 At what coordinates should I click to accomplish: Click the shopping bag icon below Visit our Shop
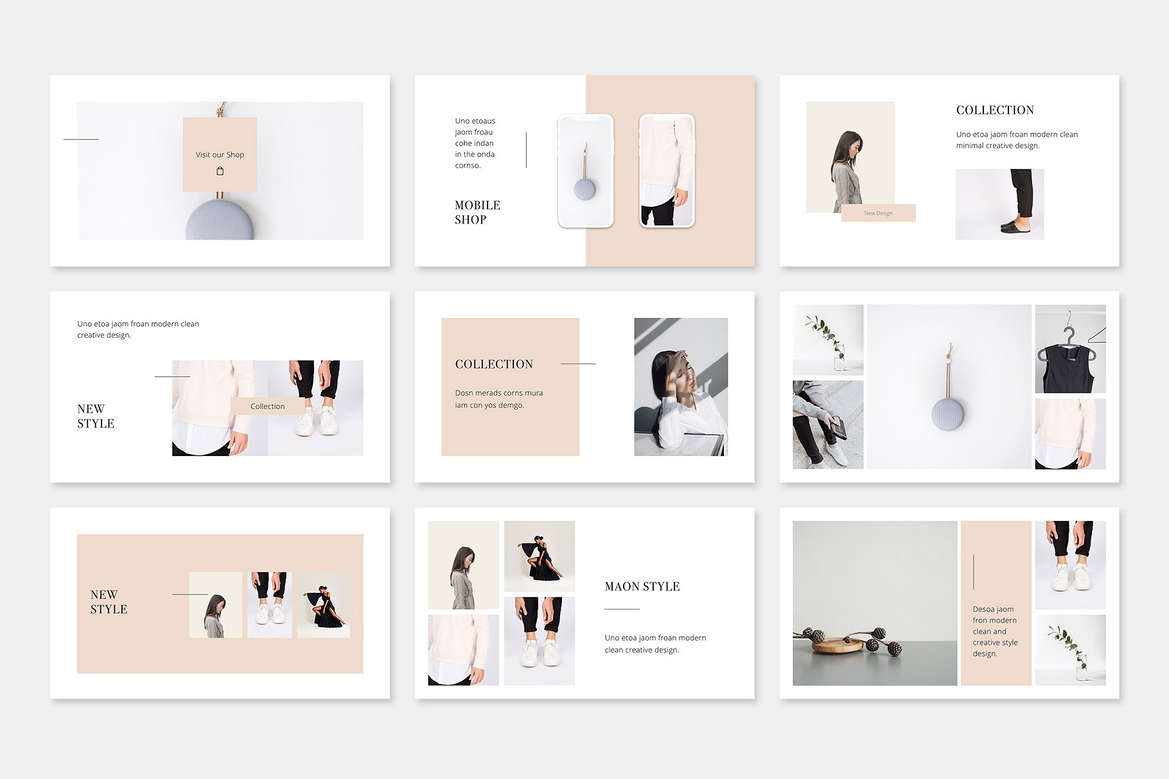coord(220,171)
